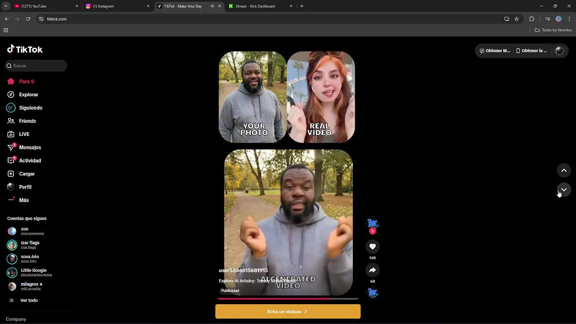The height and width of the screenshot is (324, 576).
Task: Open the profile avatar menu top-right
Action: pyautogui.click(x=559, y=51)
